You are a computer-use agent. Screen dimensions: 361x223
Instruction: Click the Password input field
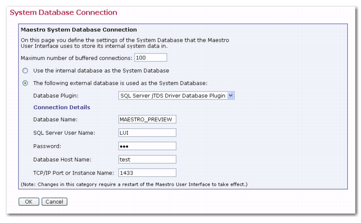148,146
